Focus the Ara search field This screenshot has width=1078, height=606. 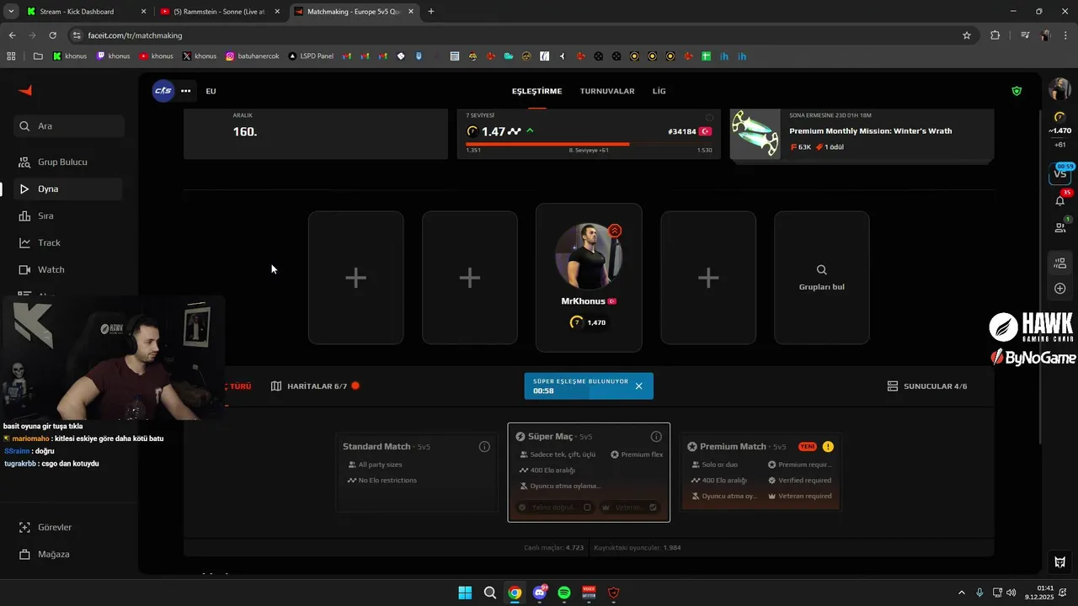[69, 126]
